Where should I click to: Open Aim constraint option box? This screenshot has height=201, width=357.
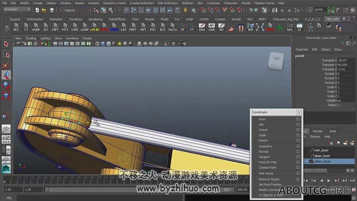point(298,124)
